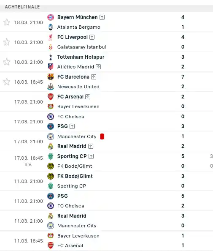Open the FK Bodø/Glimt team link on 11.03.
The height and width of the screenshot is (251, 213).
point(75,176)
